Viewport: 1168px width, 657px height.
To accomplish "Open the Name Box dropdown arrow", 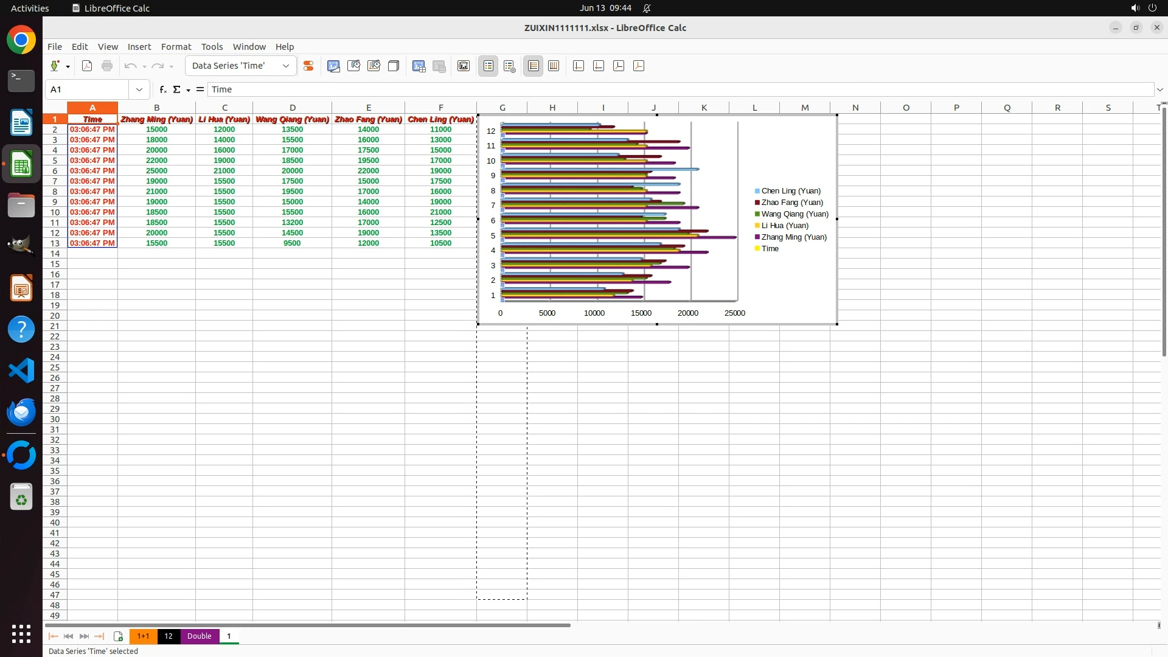I will [139, 89].
